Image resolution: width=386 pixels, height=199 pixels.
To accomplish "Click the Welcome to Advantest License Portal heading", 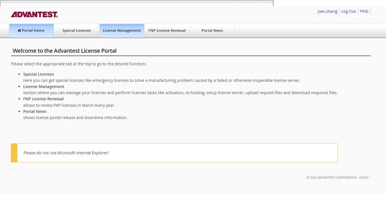I will tap(65, 50).
